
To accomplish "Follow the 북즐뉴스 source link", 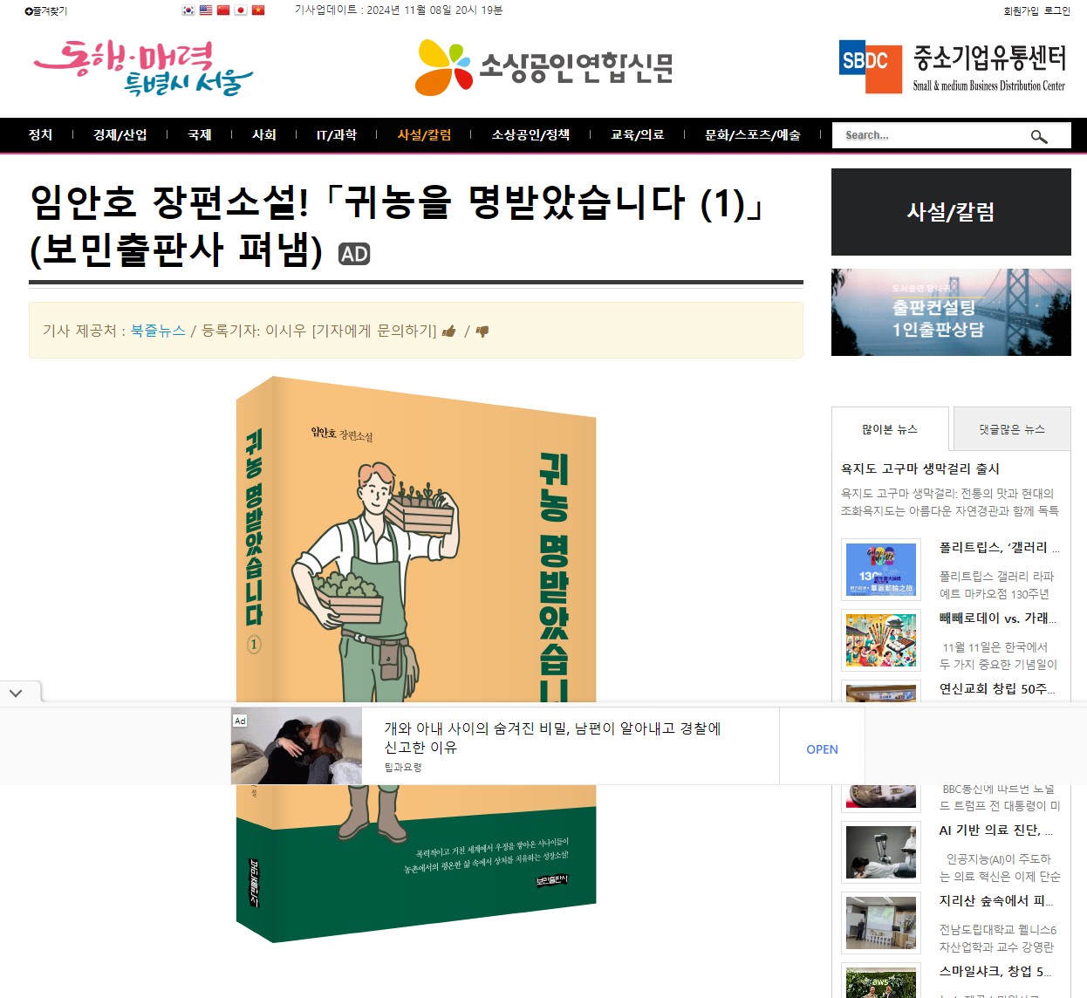I will click(158, 331).
